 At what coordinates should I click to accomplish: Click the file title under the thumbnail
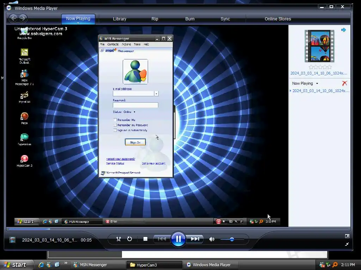(x=319, y=73)
